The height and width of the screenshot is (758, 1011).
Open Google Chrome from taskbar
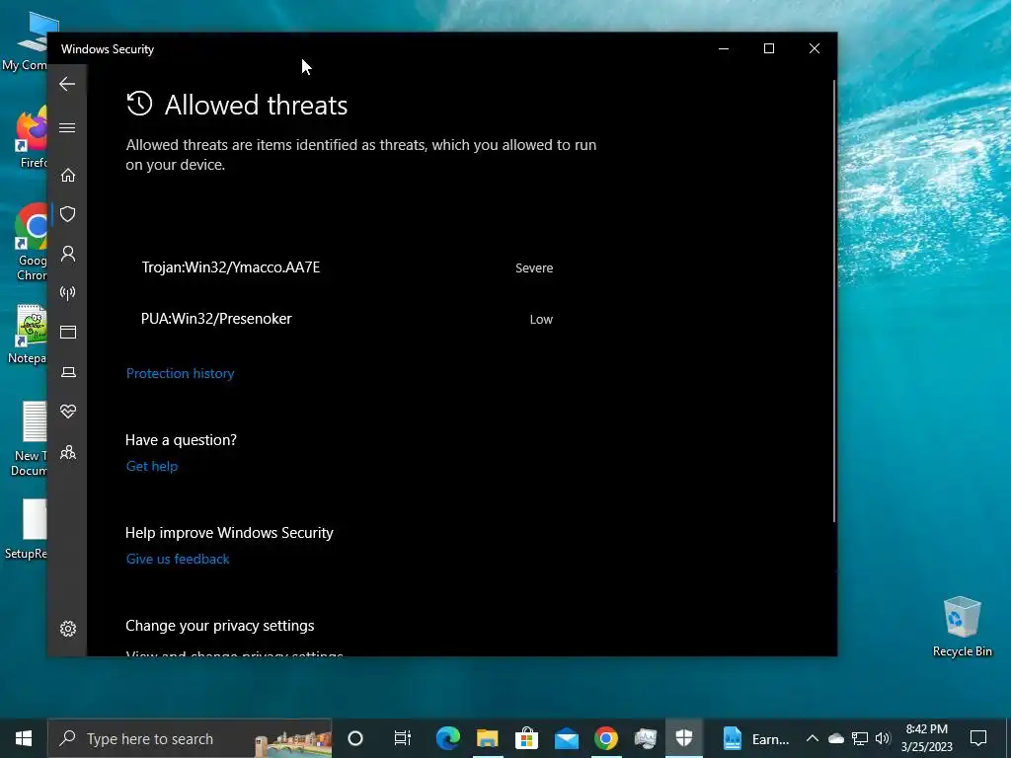pyautogui.click(x=605, y=738)
